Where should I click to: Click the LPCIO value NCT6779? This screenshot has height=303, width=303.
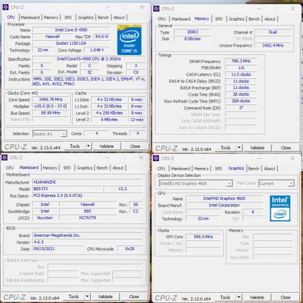[87, 218]
